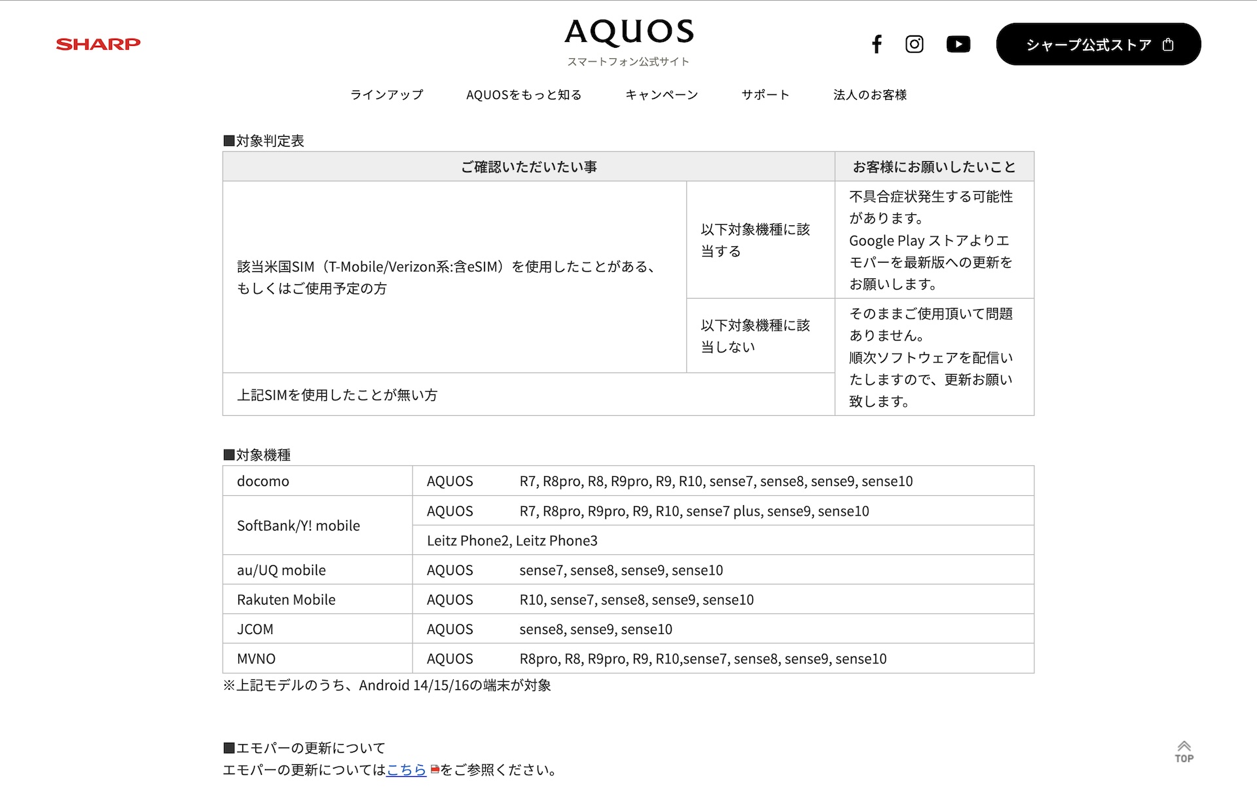Click the スマートフォン公式サイト subtitle

[628, 62]
